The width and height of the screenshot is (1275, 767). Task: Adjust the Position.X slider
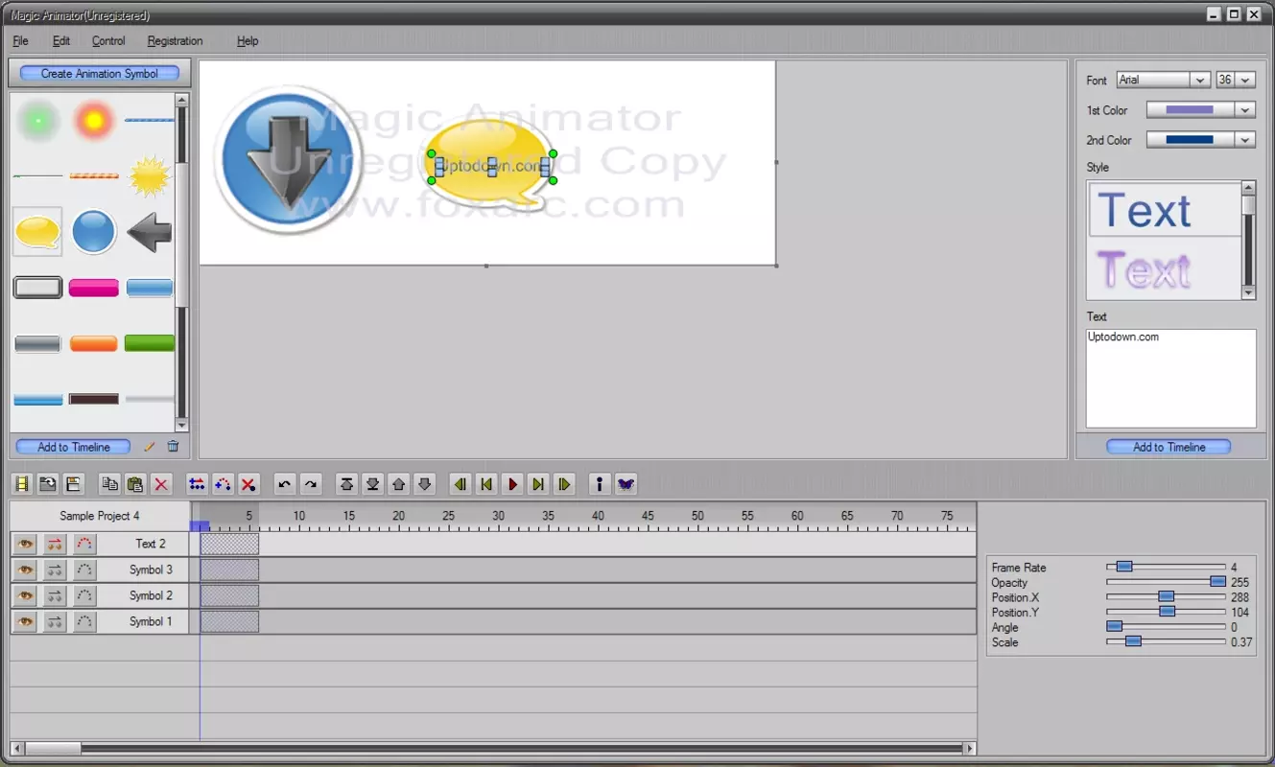(1166, 597)
